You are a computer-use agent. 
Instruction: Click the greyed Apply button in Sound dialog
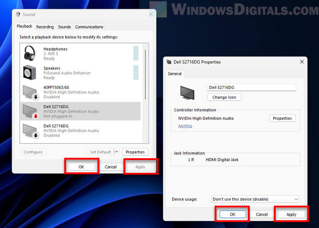click(140, 167)
